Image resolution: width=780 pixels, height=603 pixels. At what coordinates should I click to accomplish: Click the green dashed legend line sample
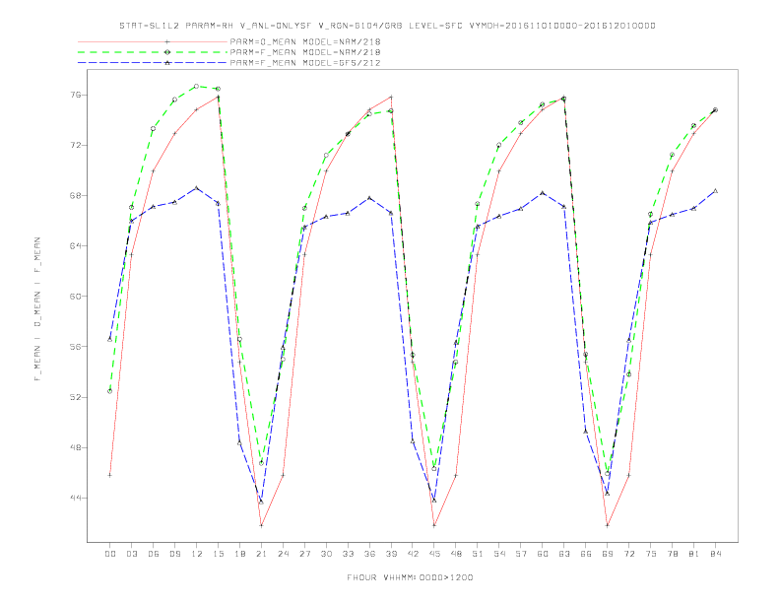[153, 52]
